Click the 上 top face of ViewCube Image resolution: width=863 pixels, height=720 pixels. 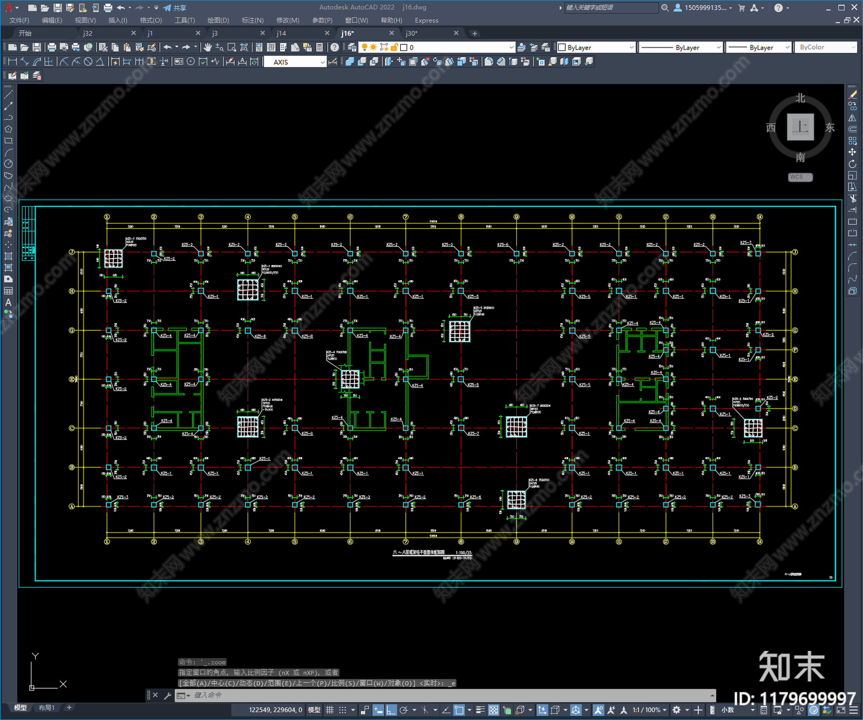point(800,127)
